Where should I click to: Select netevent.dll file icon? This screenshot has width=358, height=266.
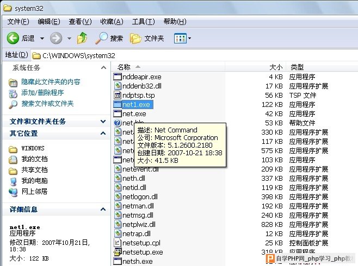tap(118, 169)
